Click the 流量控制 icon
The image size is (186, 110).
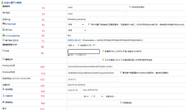(4, 95)
